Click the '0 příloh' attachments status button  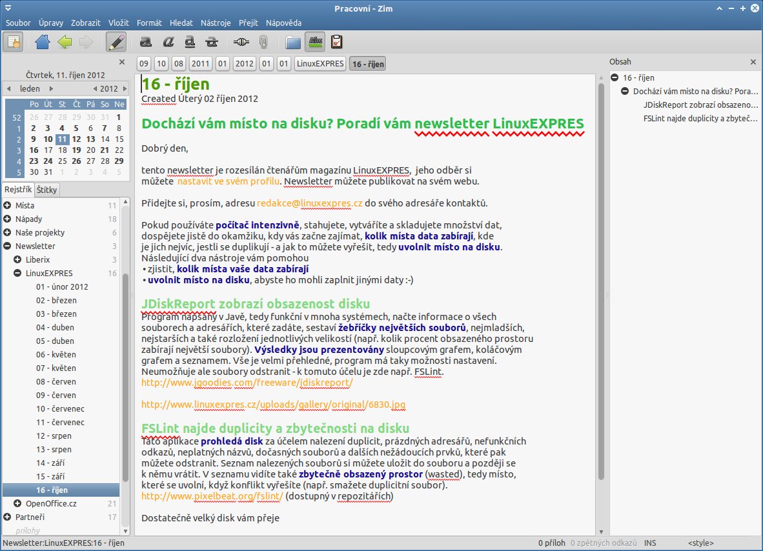551,543
